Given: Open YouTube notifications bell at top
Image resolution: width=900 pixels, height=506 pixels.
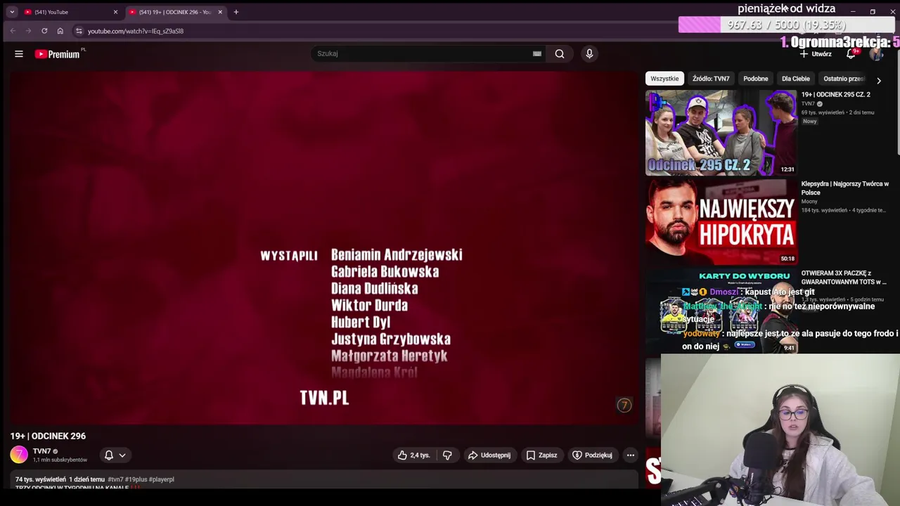Looking at the screenshot, I should click(x=851, y=53).
